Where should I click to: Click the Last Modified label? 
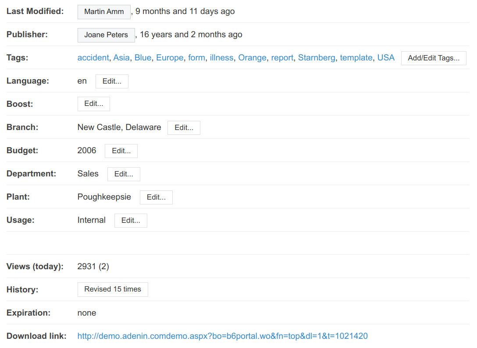tap(35, 11)
